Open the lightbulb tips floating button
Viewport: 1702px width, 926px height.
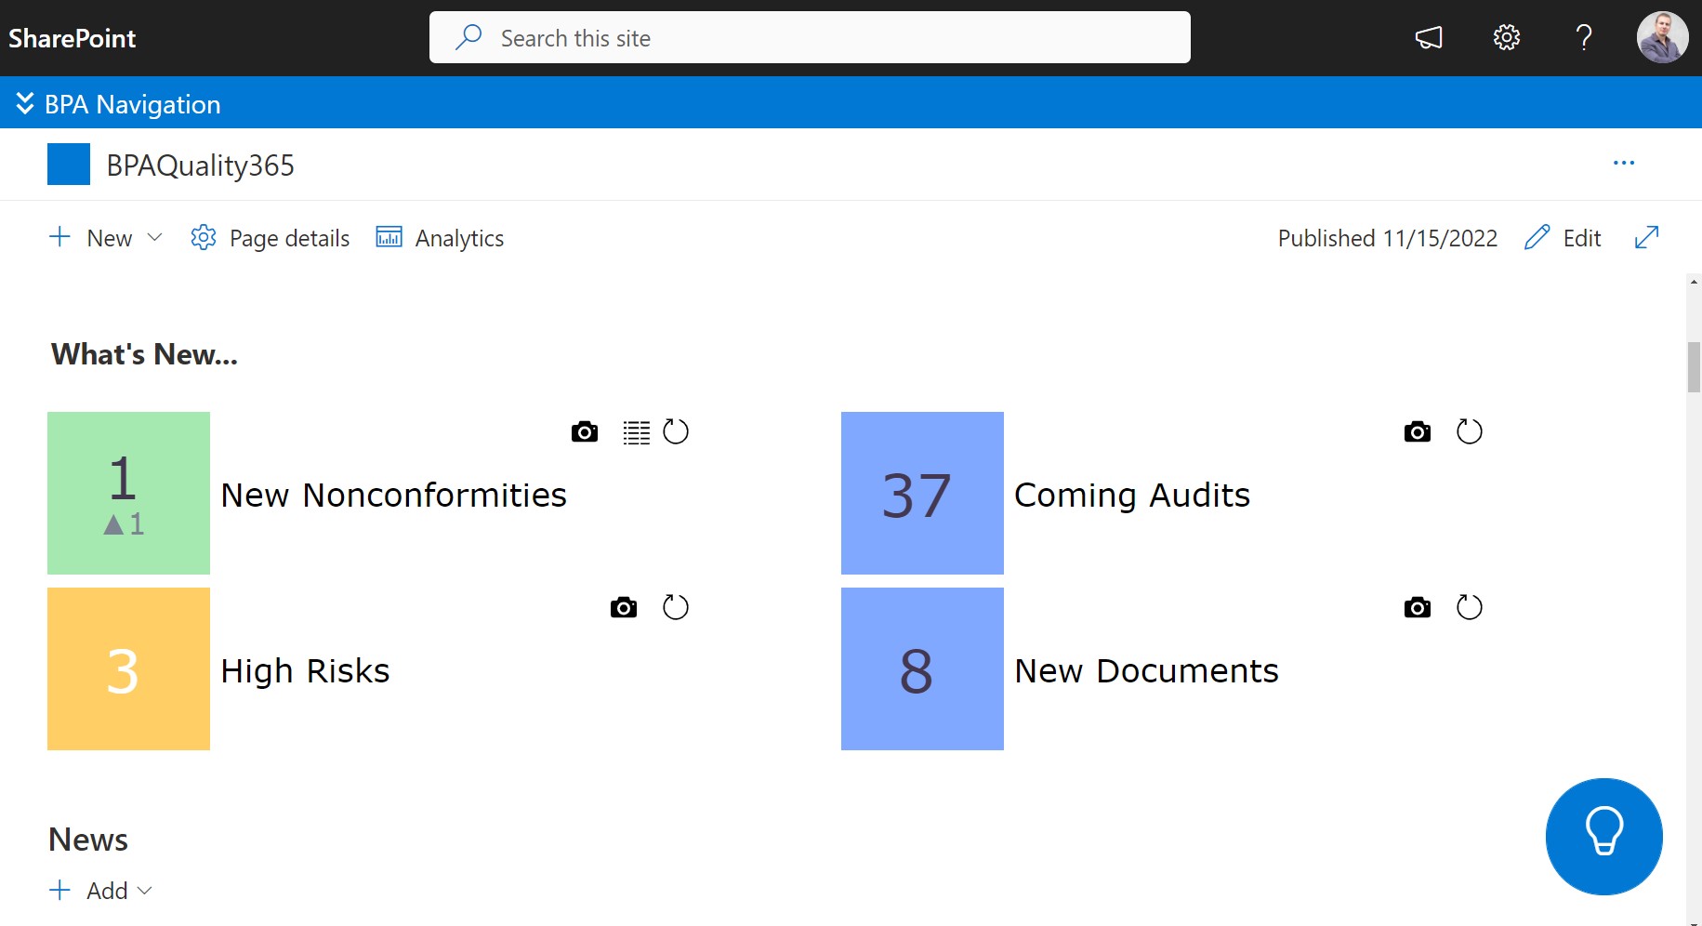pos(1603,836)
